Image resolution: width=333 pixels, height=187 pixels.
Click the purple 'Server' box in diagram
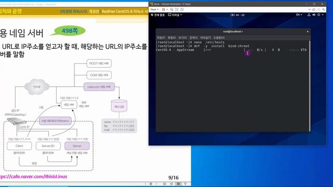pos(77,146)
